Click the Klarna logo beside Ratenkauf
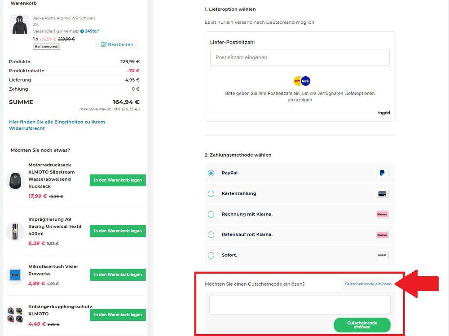This screenshot has height=336, width=449. coord(382,235)
